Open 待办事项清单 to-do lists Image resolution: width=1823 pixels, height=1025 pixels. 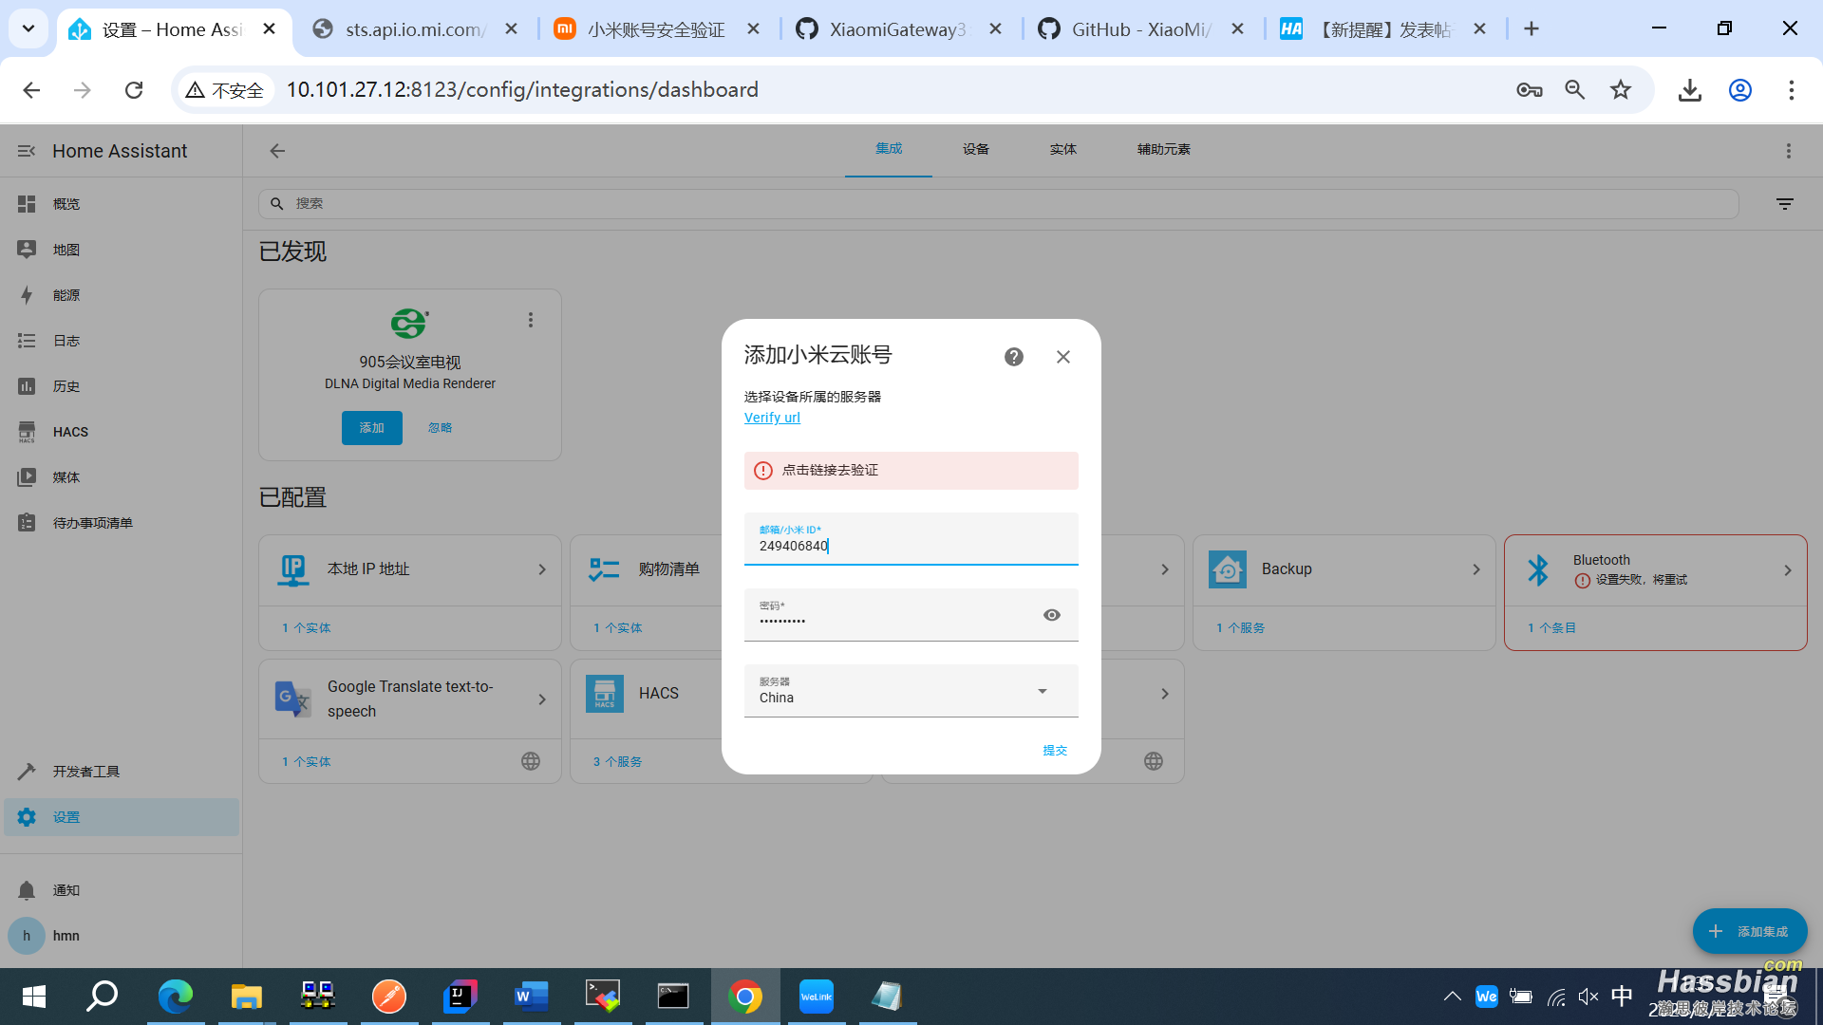tap(122, 523)
